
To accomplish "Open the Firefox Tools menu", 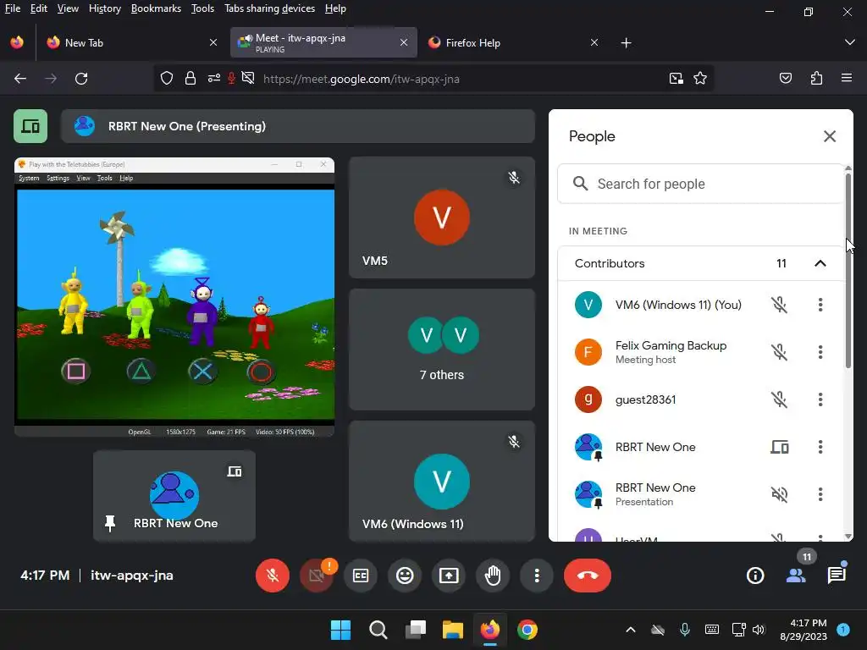I will pyautogui.click(x=203, y=8).
